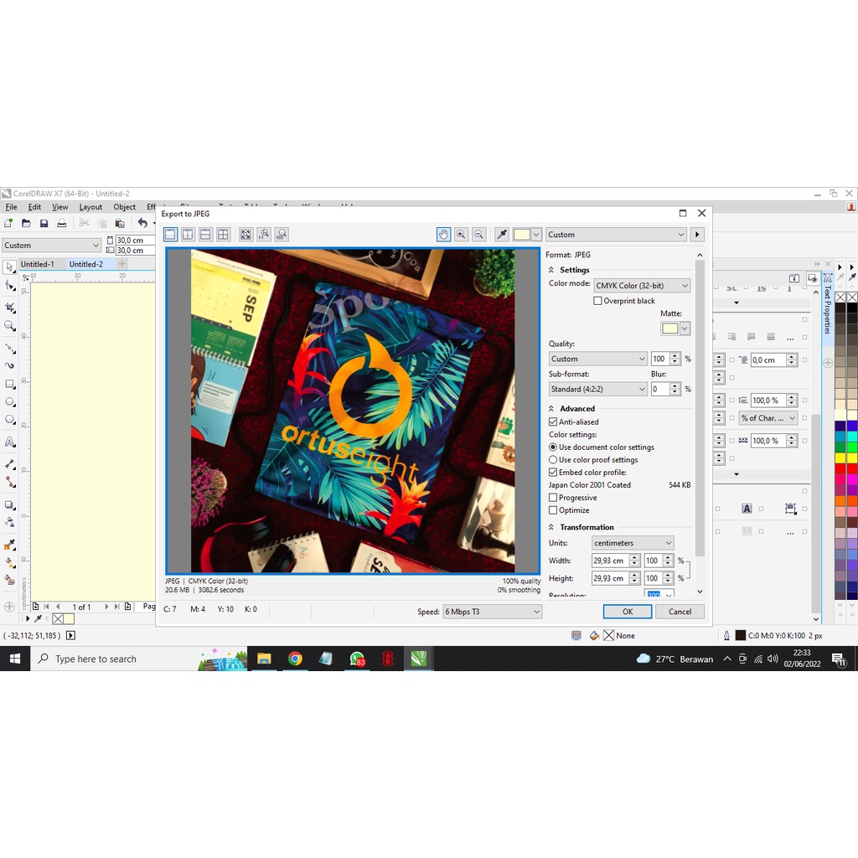The image size is (858, 858).
Task: Click the Print icon in the standard toolbar
Action: [62, 223]
